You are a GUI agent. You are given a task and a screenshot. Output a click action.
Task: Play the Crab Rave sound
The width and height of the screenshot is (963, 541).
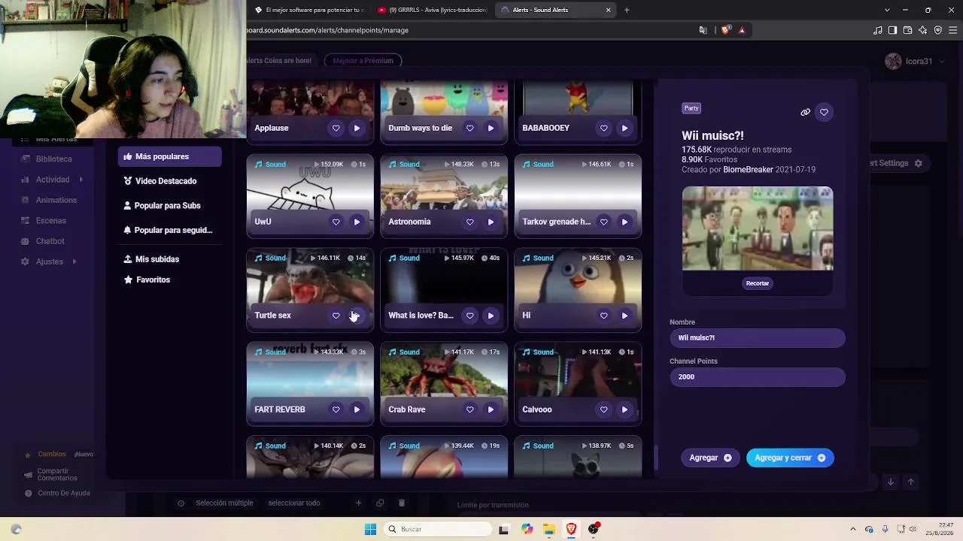[491, 410]
